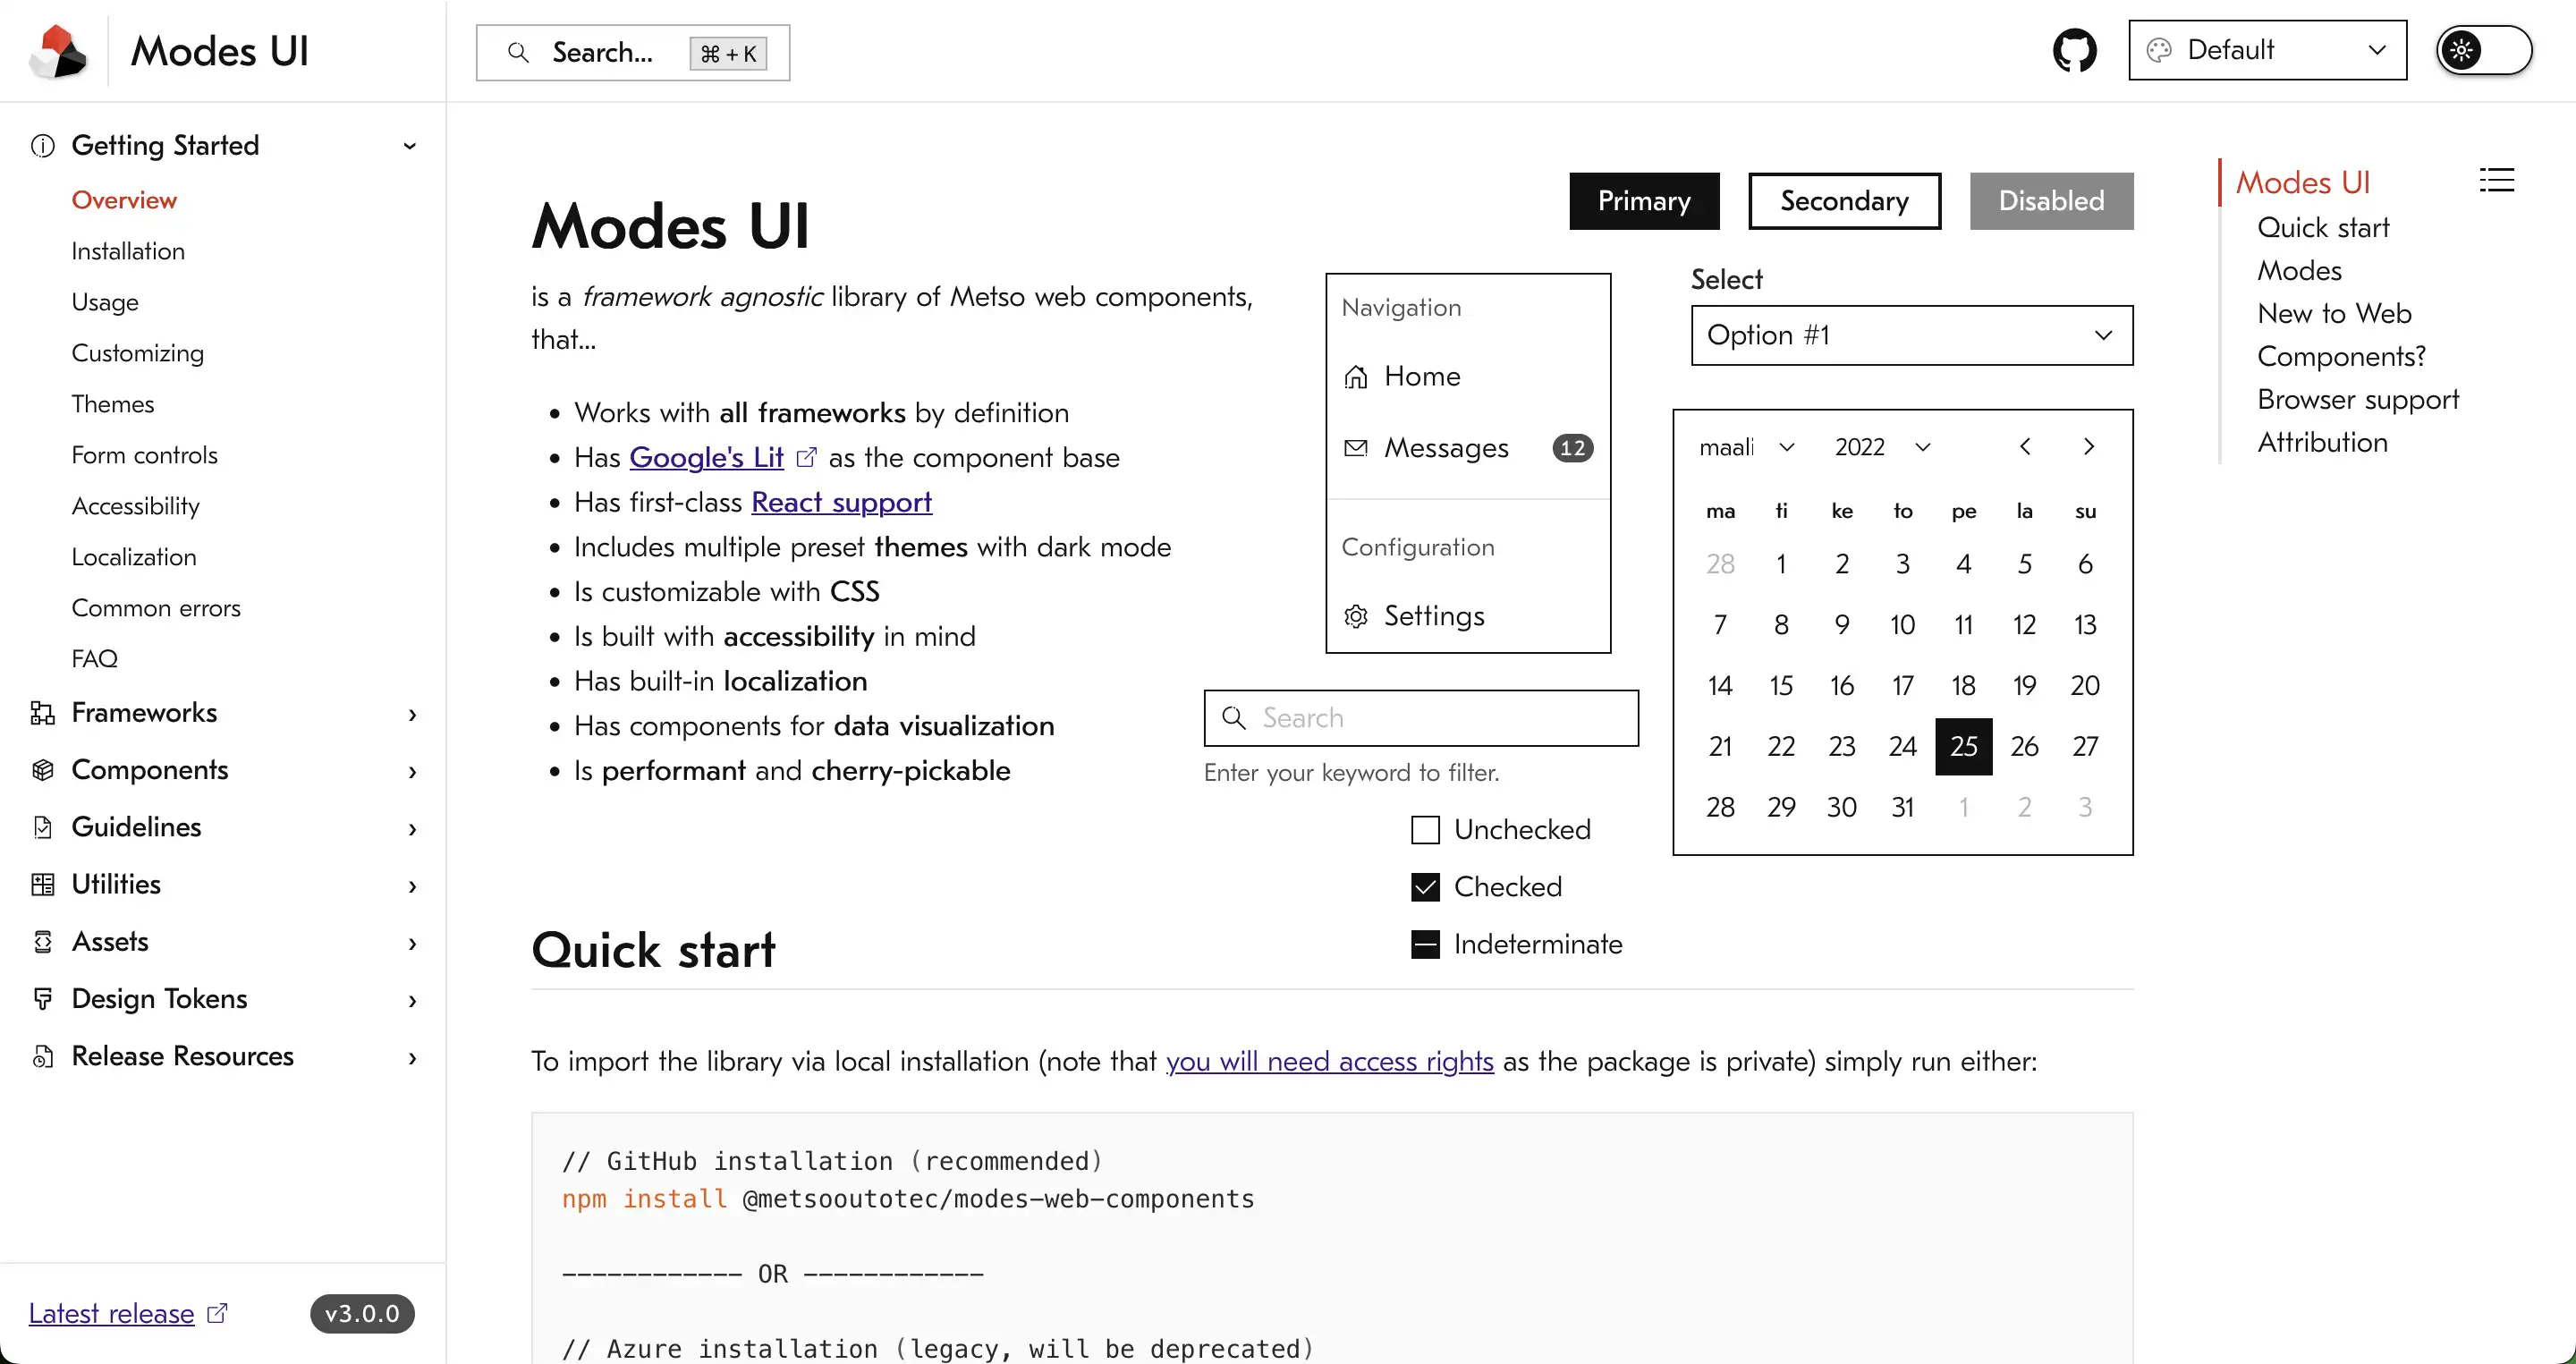This screenshot has height=1364, width=2576.
Task: Open Settings under Configuration
Action: pos(1434,615)
